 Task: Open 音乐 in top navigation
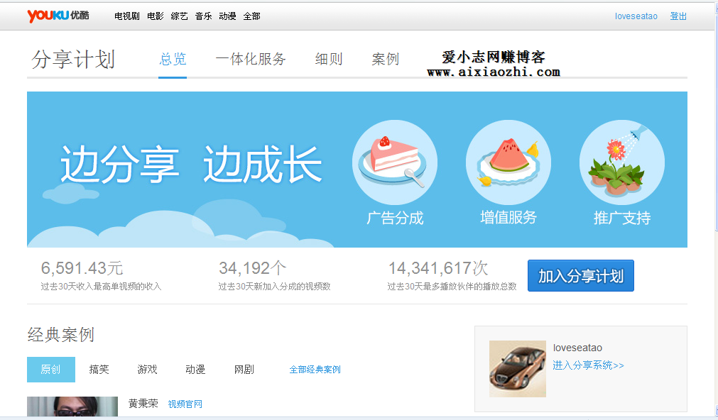203,16
